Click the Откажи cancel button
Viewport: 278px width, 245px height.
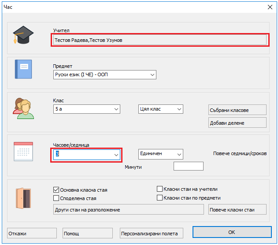click(32, 233)
